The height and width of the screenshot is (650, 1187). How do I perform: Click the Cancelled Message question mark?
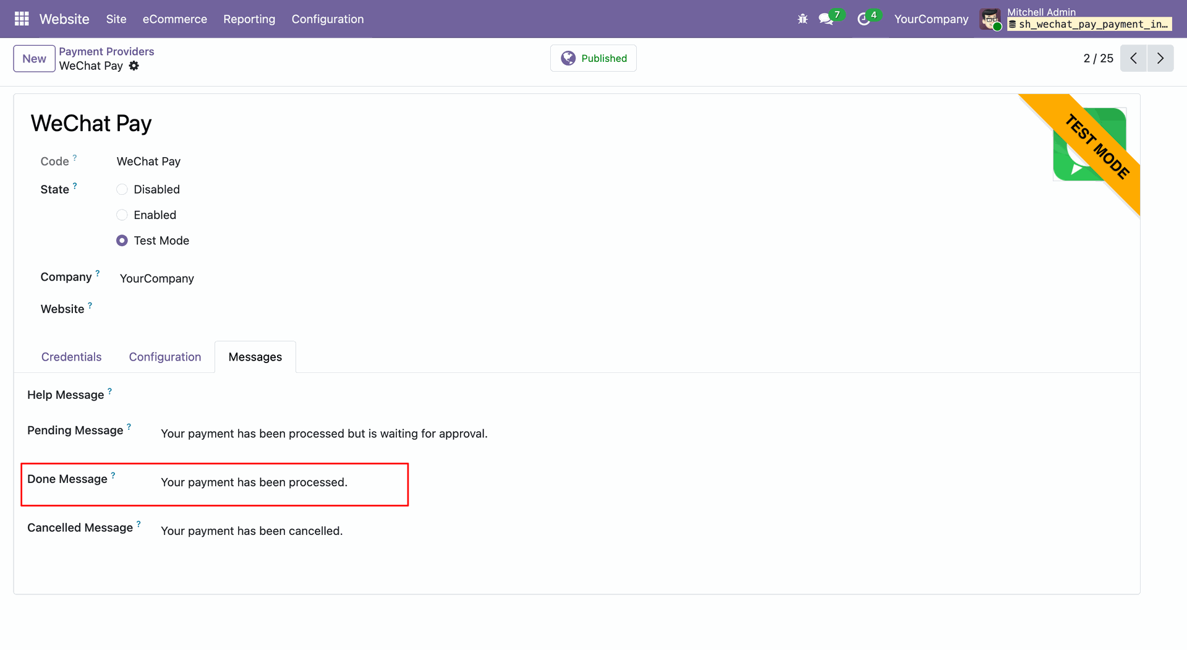coord(138,524)
